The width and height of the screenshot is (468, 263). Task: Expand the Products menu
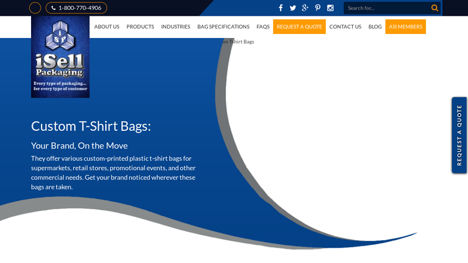(x=140, y=27)
